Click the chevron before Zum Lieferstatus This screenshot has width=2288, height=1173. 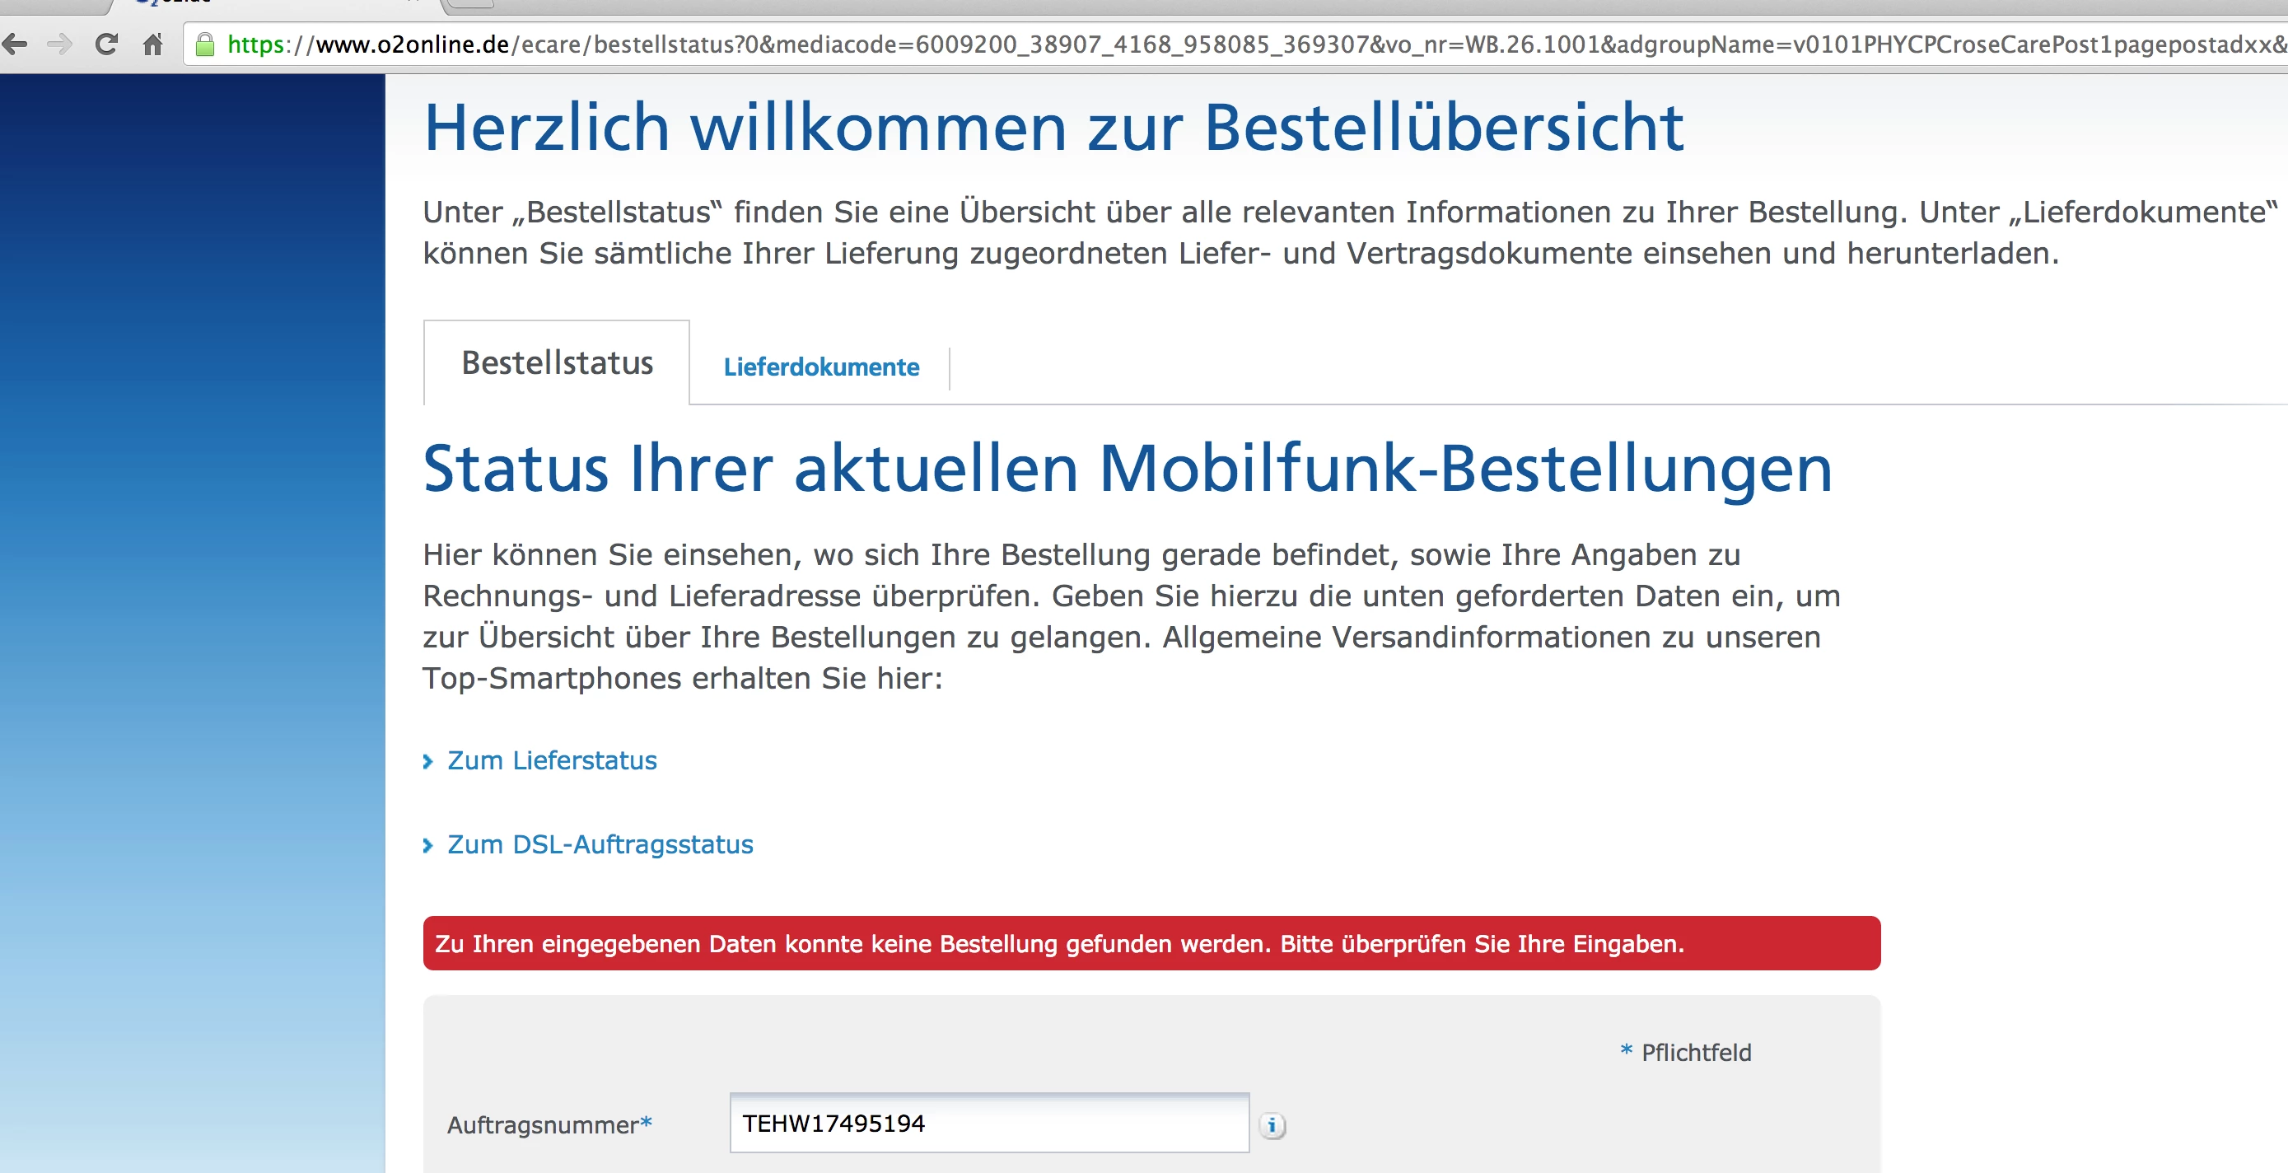point(428,762)
